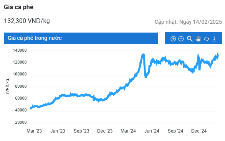Click the Mar '24 x-axis label

pos(128,131)
